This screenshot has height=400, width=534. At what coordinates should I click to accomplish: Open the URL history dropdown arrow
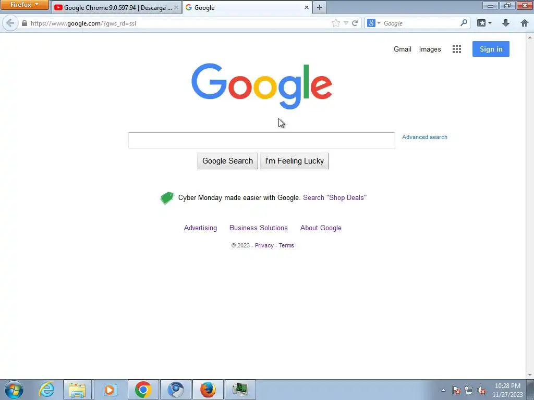click(346, 23)
